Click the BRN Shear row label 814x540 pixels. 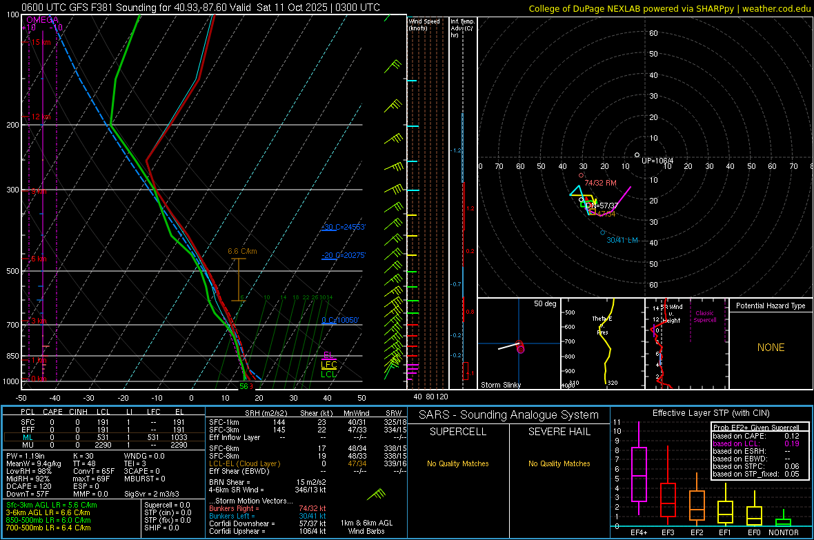(x=230, y=482)
